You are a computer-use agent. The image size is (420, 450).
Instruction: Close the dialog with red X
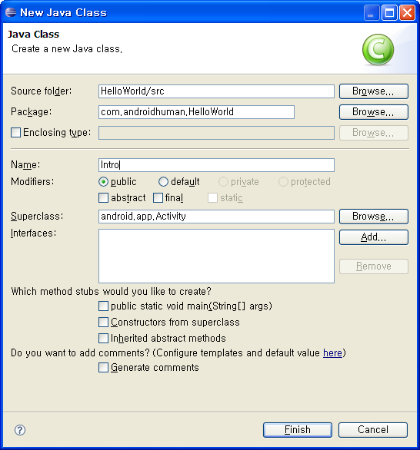click(x=407, y=12)
